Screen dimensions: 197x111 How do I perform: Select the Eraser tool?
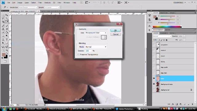(x=3, y=32)
